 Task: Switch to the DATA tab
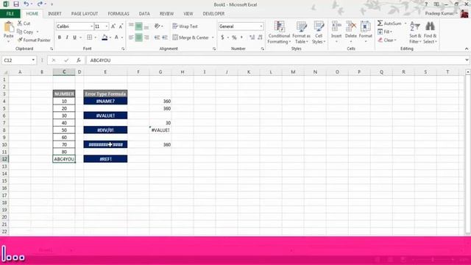144,14
